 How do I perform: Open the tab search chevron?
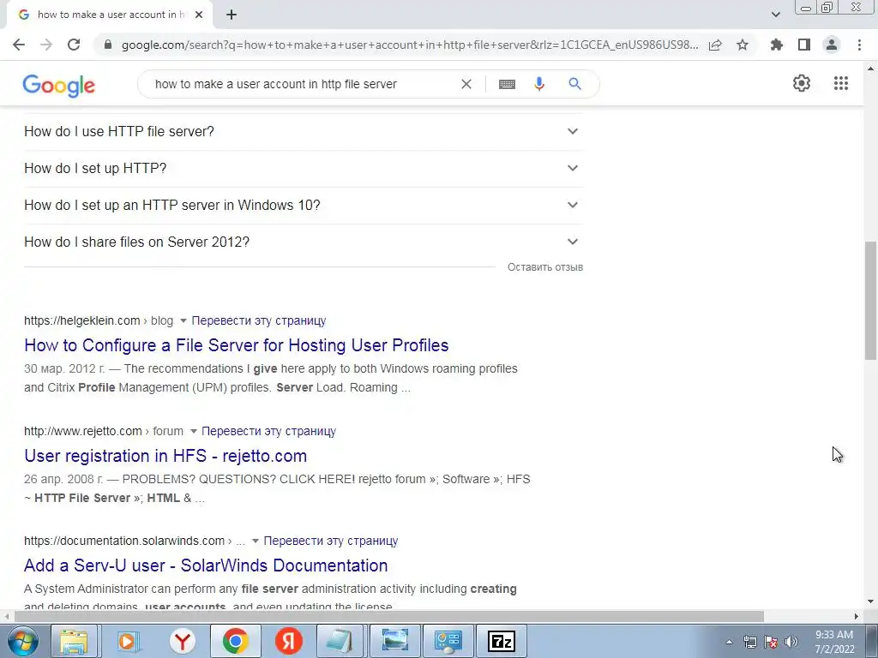[x=775, y=15]
